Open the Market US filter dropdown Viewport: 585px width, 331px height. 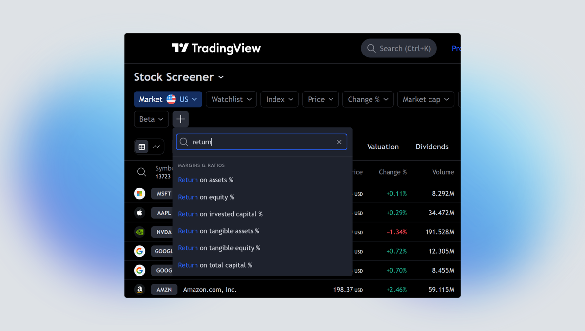pos(168,99)
